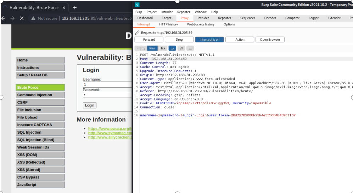
Task: Open the Repeater menu
Action: [x=184, y=12]
